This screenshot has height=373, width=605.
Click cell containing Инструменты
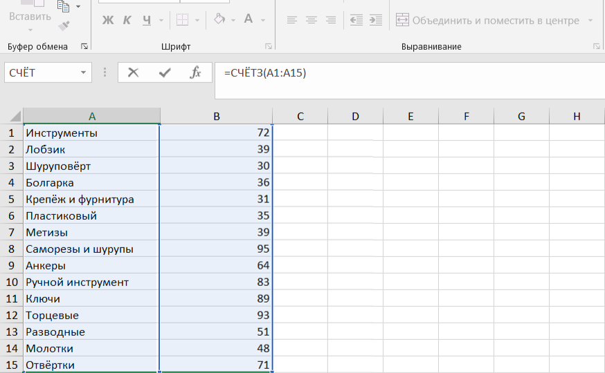[92, 133]
